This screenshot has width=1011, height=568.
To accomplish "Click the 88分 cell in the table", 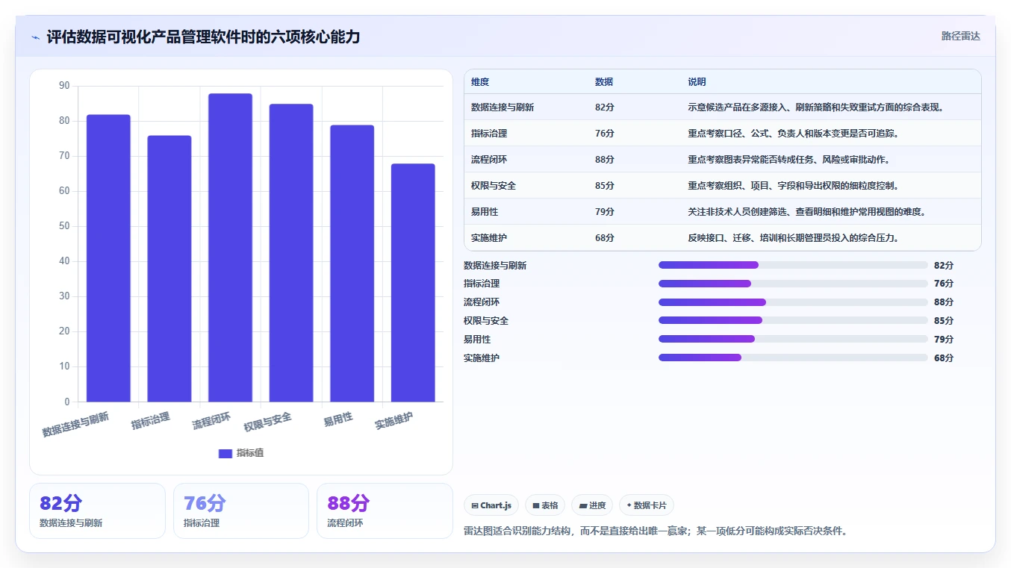I will pos(605,160).
